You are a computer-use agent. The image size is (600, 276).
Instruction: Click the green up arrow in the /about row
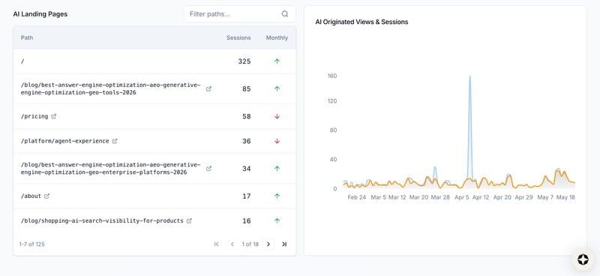[277, 196]
